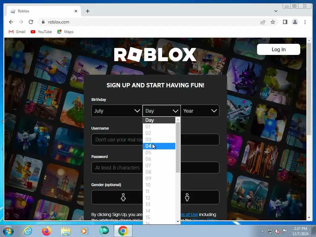Open the Chrome profile avatar
Viewport: 316px width, 237px height.
click(x=295, y=22)
